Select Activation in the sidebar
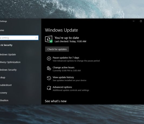144x124 pixels. tap(4, 100)
